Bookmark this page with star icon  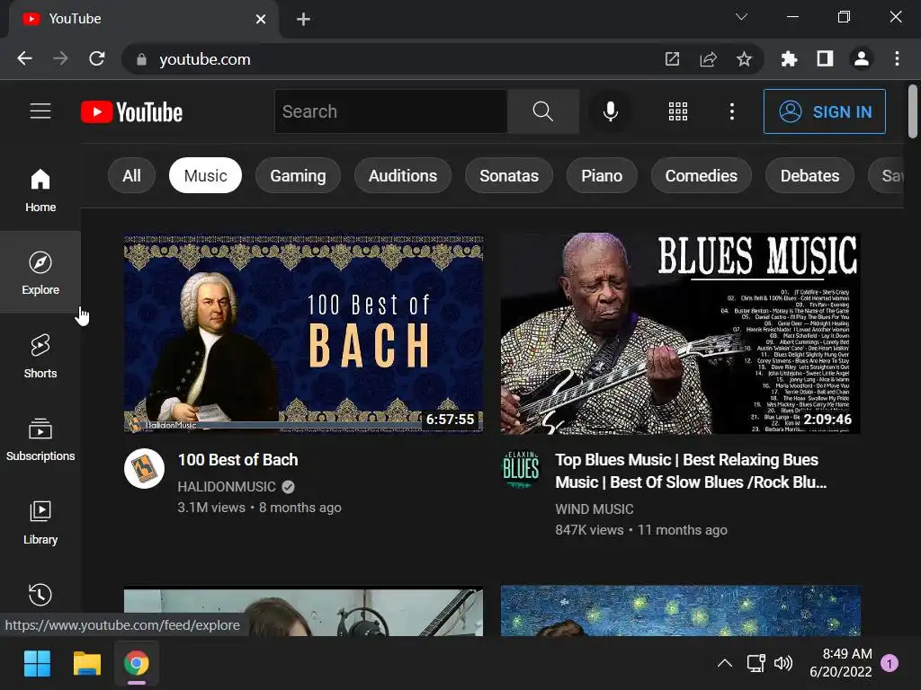pyautogui.click(x=744, y=58)
